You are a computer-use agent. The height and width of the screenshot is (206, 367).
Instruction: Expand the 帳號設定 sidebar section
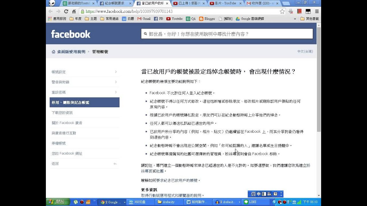coord(85,72)
